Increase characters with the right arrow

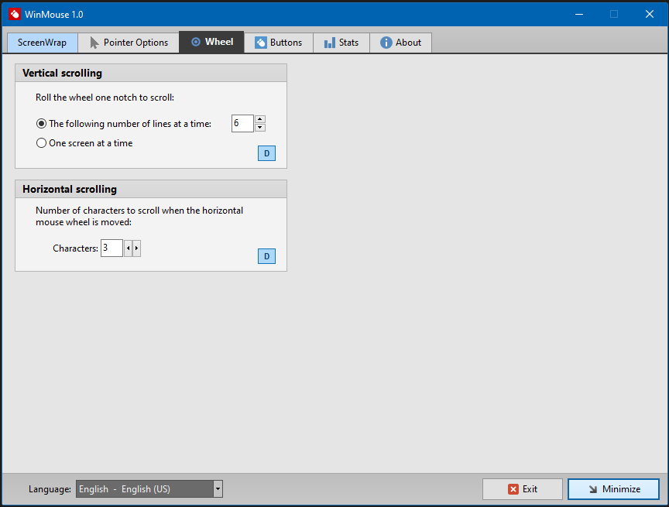pyautogui.click(x=136, y=248)
